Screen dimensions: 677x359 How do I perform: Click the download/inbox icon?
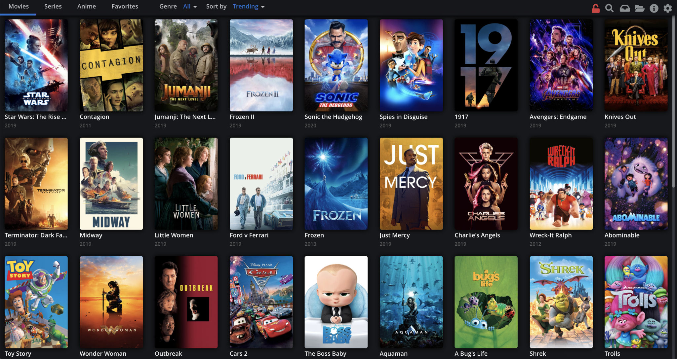click(625, 7)
